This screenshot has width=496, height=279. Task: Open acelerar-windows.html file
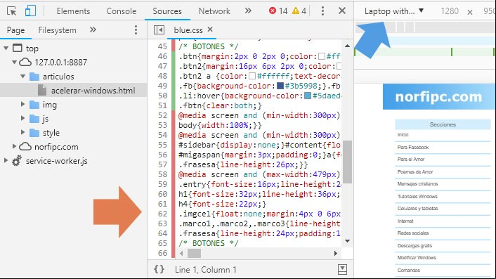pyautogui.click(x=93, y=91)
